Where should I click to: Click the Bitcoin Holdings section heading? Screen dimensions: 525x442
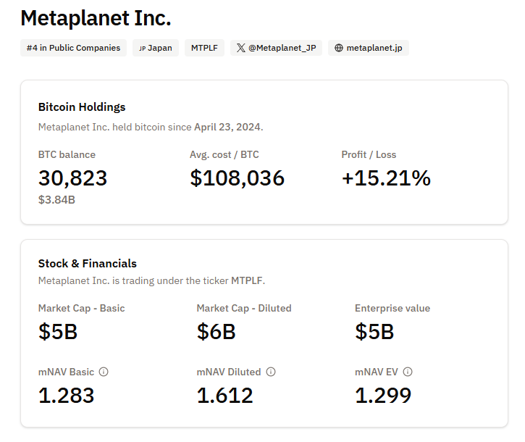pos(82,107)
